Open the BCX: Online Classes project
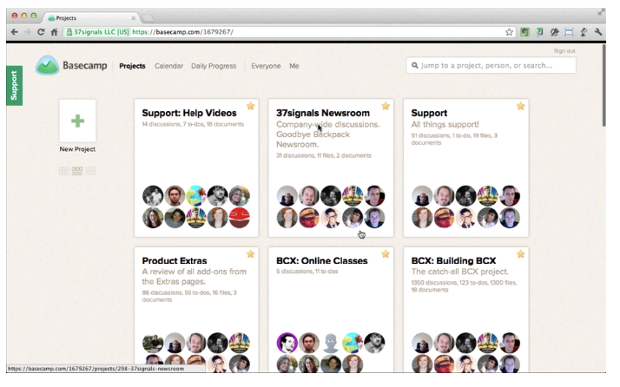 [x=321, y=260]
